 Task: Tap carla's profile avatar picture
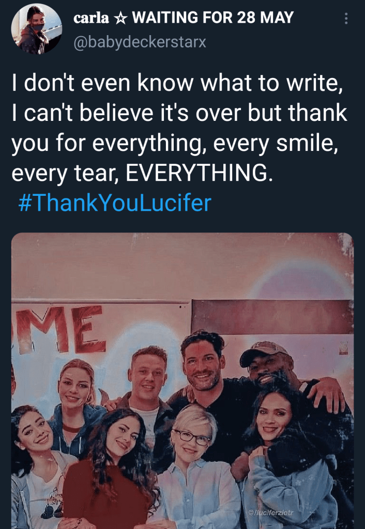pyautogui.click(x=37, y=29)
